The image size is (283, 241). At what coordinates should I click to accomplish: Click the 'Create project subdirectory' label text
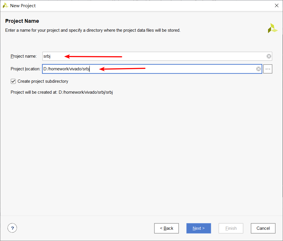tap(43, 81)
